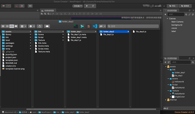195x114 pixels.
Task: Select the background node in hierarchy
Action: tap(177, 25)
